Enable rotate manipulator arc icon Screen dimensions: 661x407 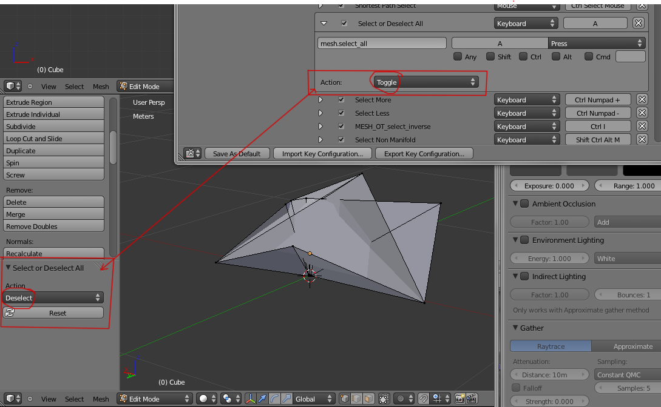(x=274, y=399)
